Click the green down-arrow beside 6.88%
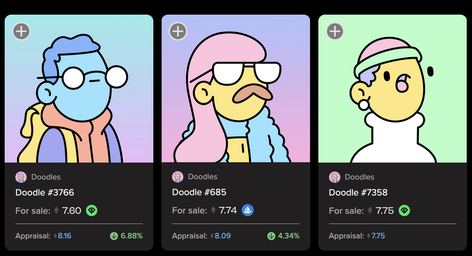Image resolution: width=472 pixels, height=256 pixels. pos(114,236)
